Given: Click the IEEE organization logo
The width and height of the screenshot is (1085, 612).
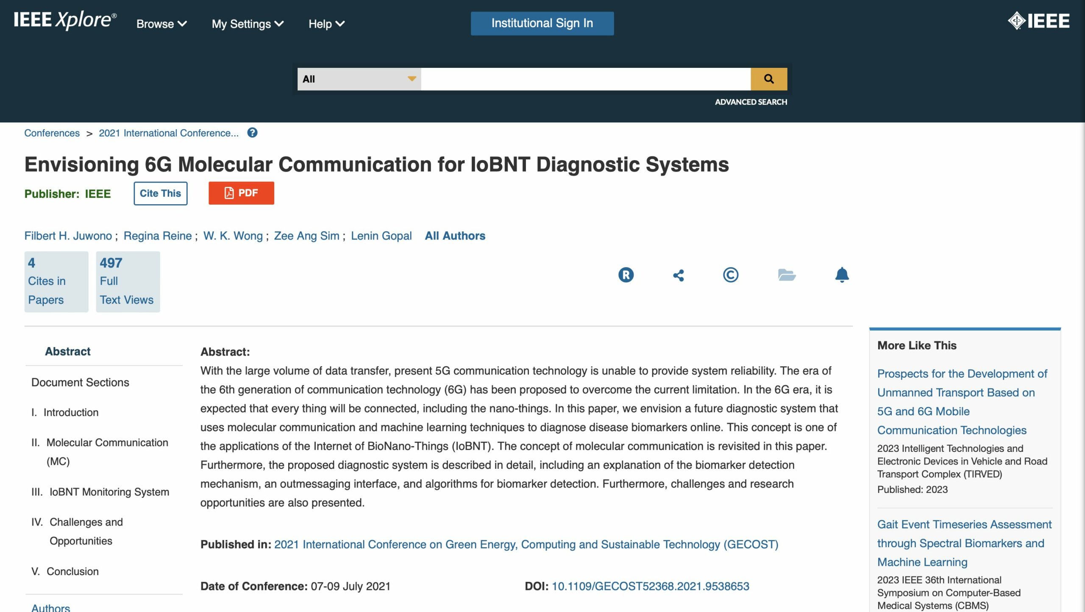Looking at the screenshot, I should [1038, 21].
